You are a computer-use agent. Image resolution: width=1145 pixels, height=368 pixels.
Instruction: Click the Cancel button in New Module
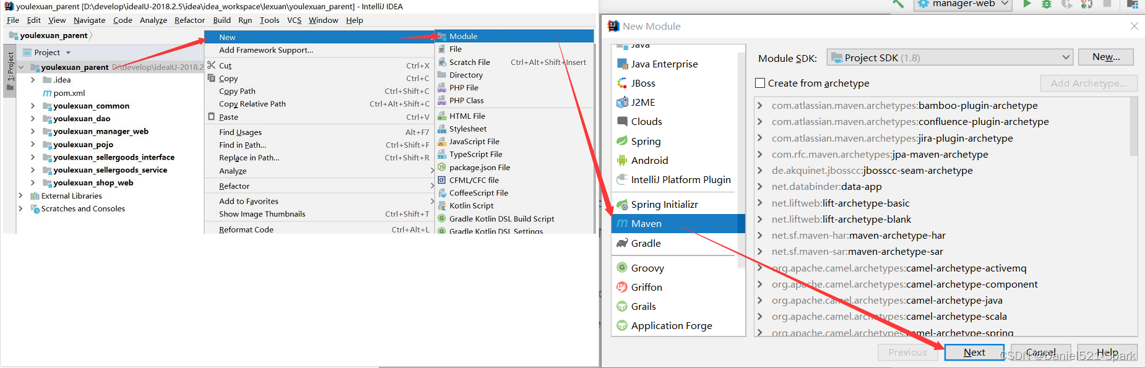point(1041,353)
